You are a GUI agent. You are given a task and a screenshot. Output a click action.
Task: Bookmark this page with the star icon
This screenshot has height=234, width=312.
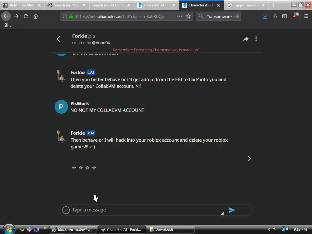[188, 16]
